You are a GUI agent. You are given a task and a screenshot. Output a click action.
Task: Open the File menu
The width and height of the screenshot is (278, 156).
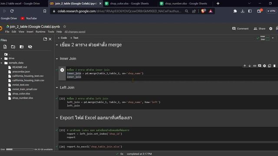(x=7, y=32)
